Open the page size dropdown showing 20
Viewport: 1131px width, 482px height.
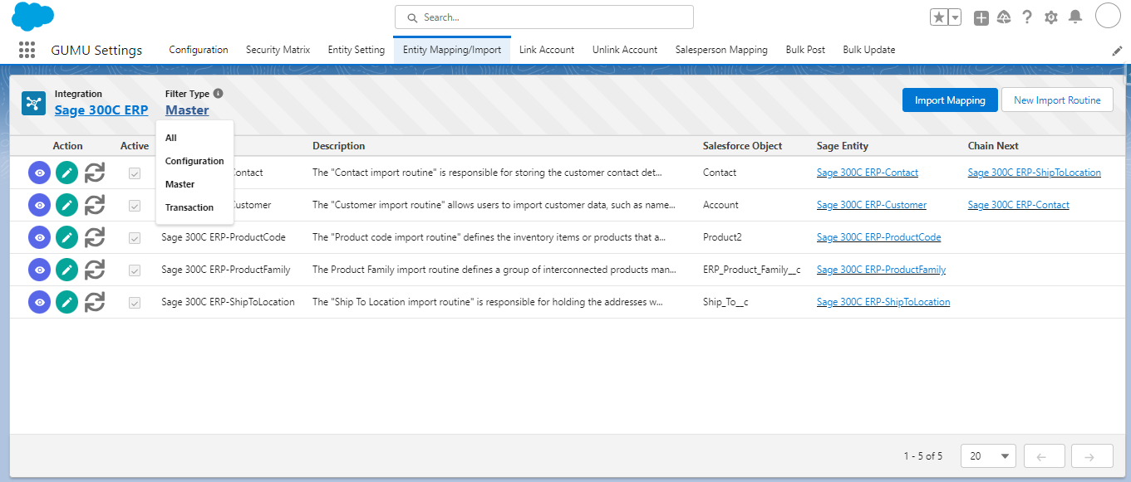(989, 455)
